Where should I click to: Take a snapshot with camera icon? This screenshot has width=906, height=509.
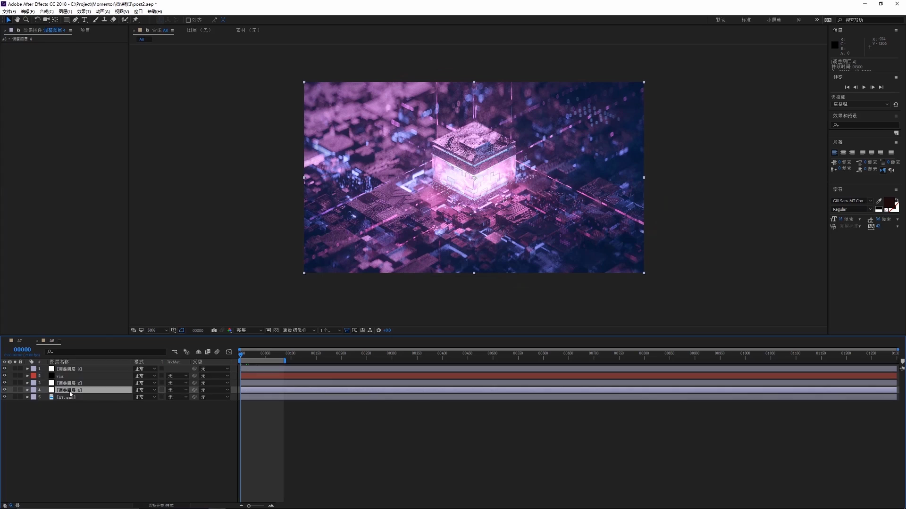[214, 330]
